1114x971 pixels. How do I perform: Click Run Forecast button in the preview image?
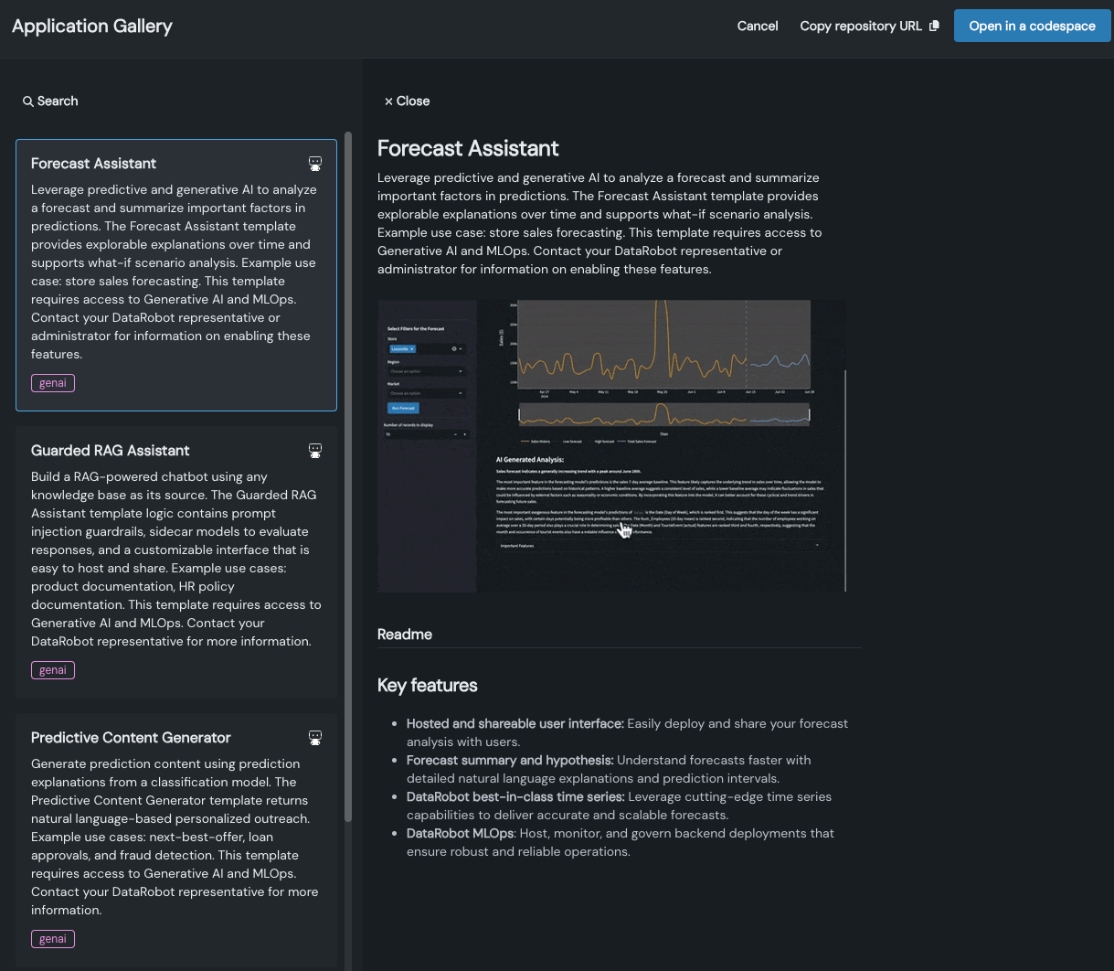(x=403, y=408)
